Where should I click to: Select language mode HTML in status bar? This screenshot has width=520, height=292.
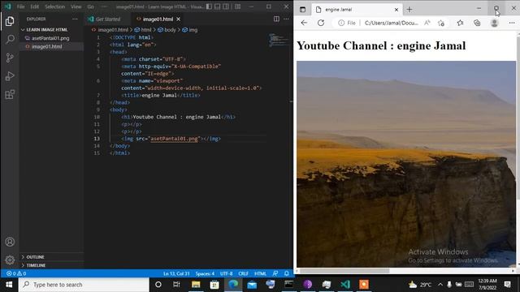click(x=260, y=273)
